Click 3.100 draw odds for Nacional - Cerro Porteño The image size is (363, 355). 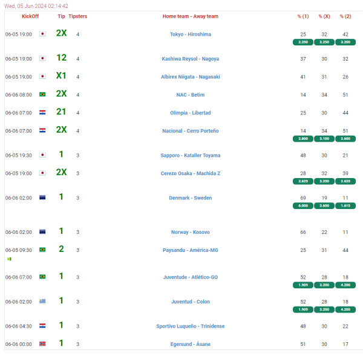click(324, 139)
